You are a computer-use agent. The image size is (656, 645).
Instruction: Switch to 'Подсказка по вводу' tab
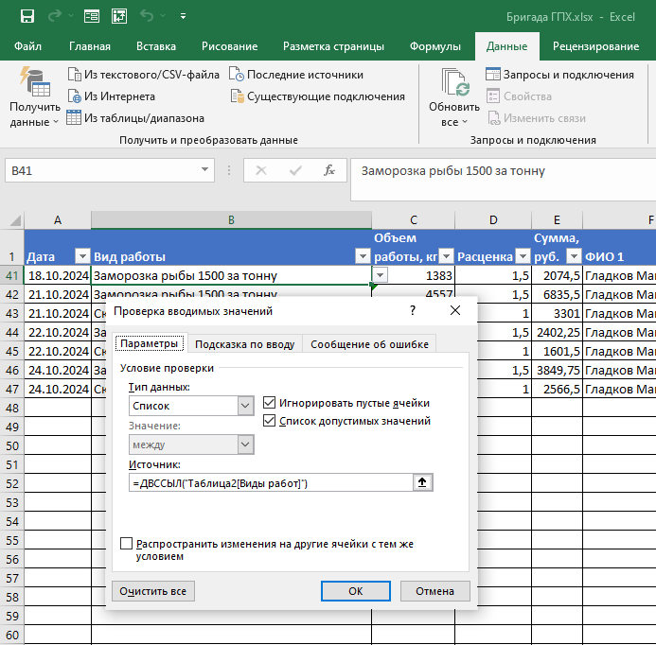pos(244,344)
